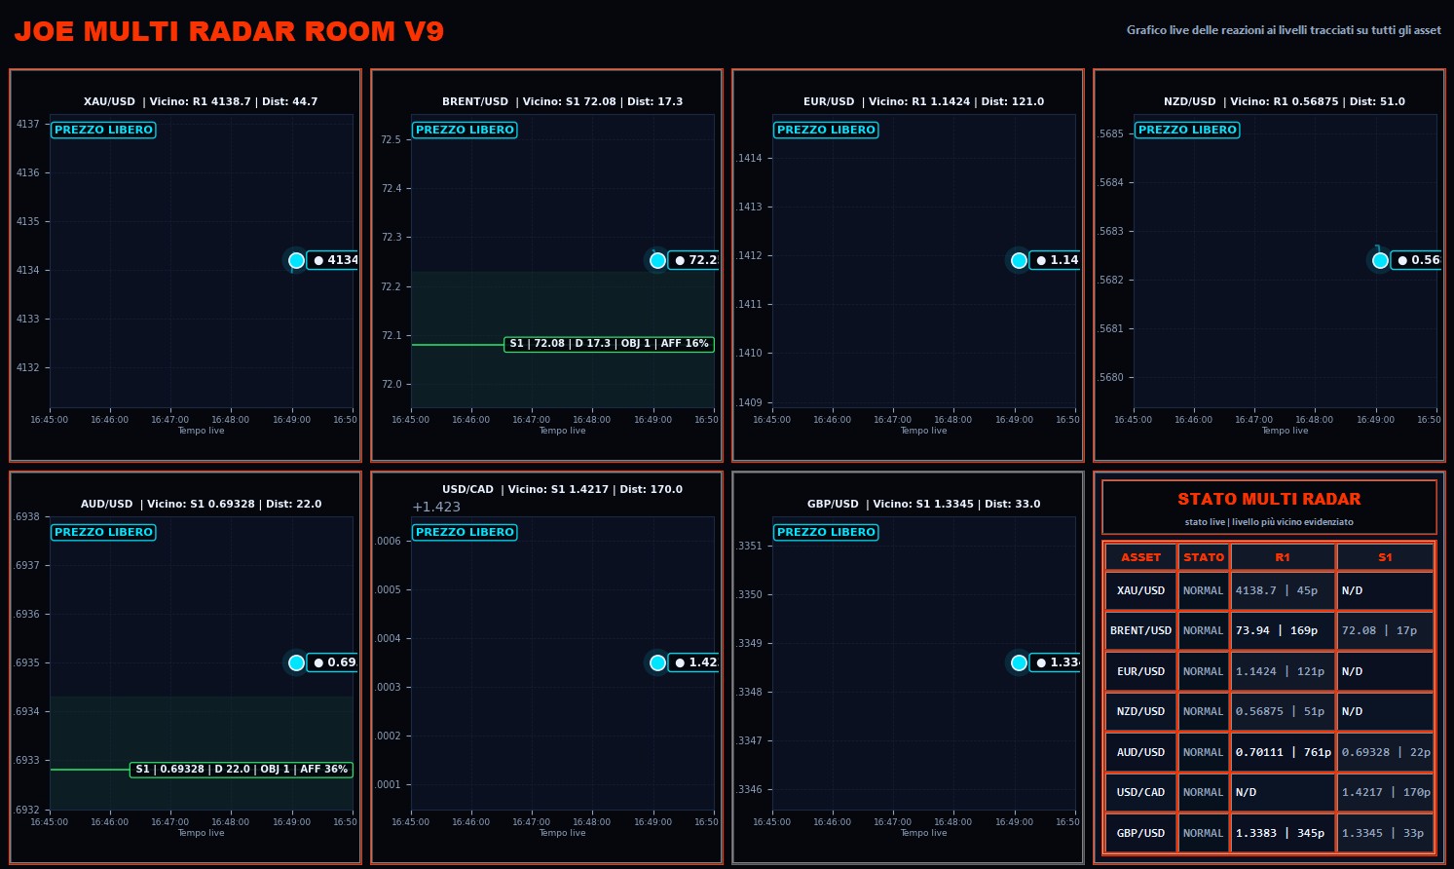
Task: Click the S1 column header in status table
Action: tap(1385, 557)
